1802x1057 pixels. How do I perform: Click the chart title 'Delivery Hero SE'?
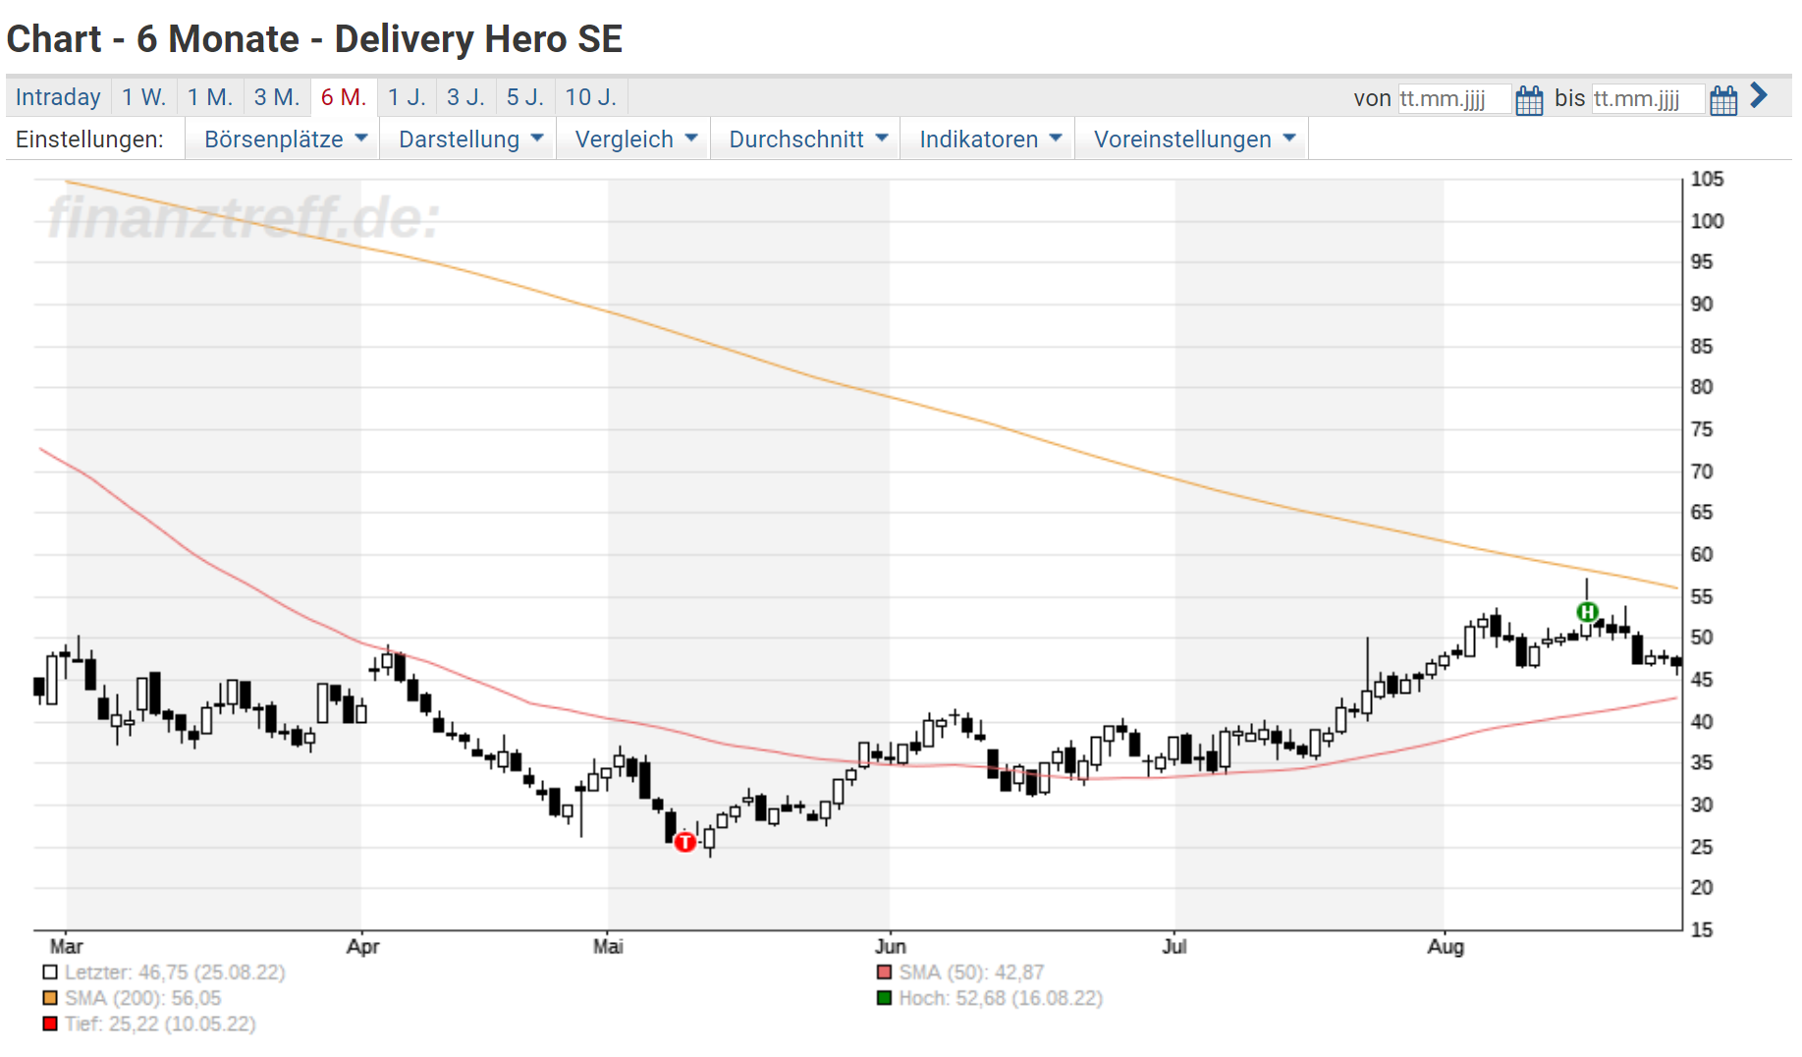pos(478,39)
